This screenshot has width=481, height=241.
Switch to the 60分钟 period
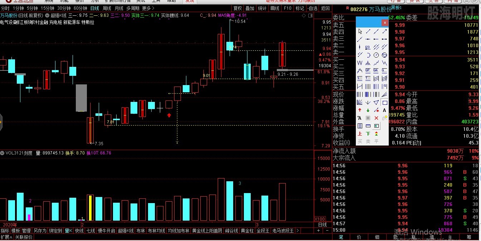click(x=80, y=8)
